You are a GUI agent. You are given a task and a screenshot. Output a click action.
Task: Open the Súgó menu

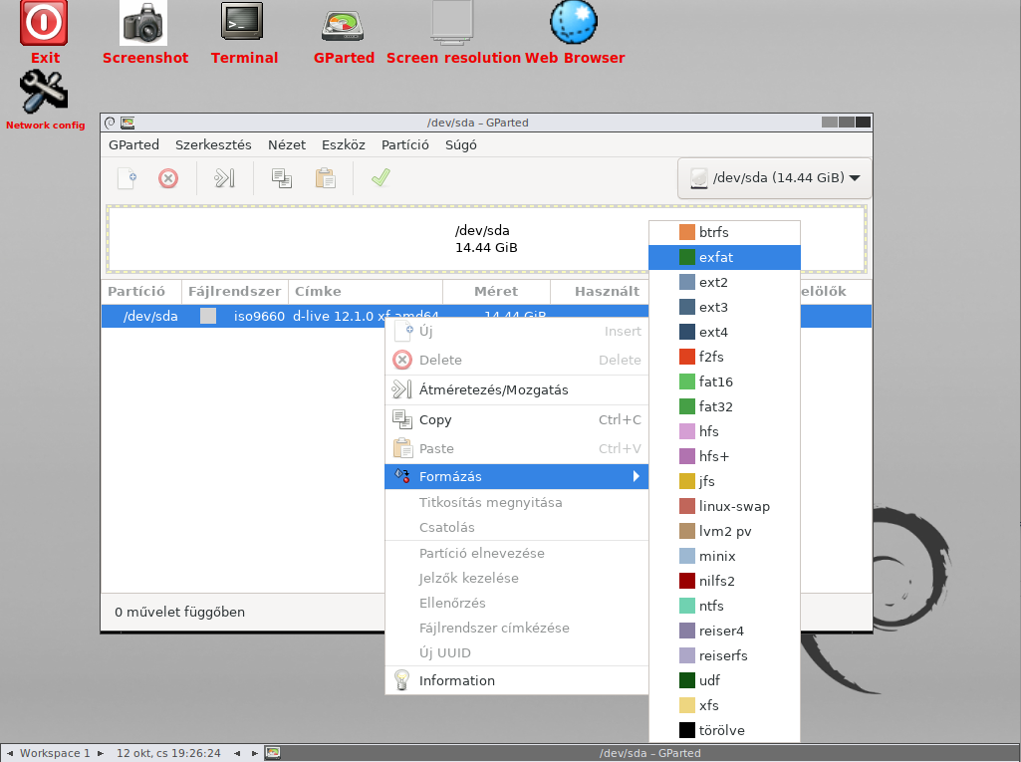pos(461,144)
